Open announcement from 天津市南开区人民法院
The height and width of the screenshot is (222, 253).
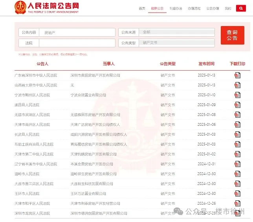pyautogui.click(x=32, y=125)
